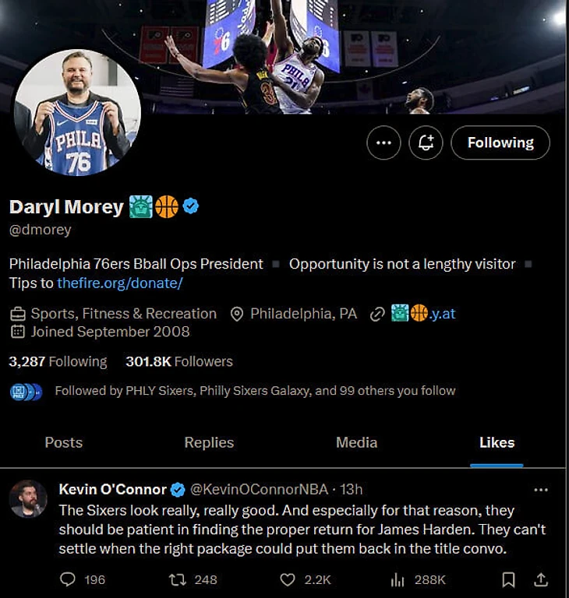Open the three-dot menu on Kevin O'Connor's post
The height and width of the screenshot is (598, 569).
pyautogui.click(x=541, y=490)
